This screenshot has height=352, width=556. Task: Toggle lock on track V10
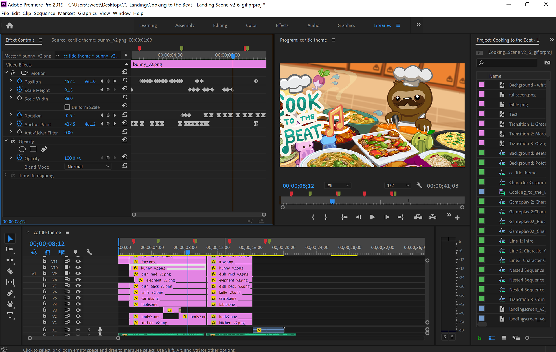coord(44,267)
